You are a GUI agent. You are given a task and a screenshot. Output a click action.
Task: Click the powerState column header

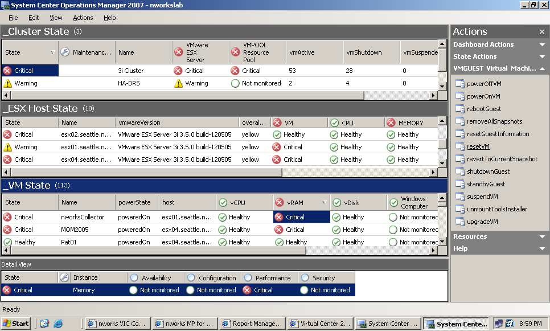coord(137,202)
